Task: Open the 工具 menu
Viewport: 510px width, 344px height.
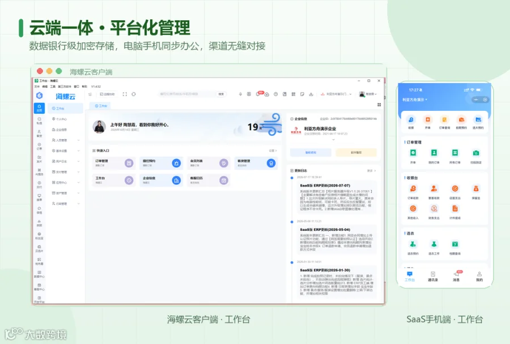Action: pyautogui.click(x=52, y=87)
